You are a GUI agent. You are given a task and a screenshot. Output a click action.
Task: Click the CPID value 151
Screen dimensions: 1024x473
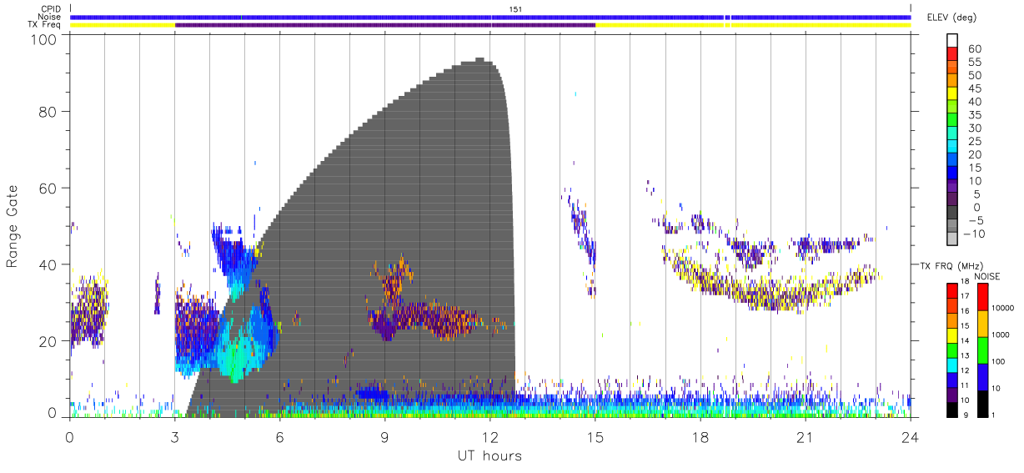pyautogui.click(x=516, y=9)
